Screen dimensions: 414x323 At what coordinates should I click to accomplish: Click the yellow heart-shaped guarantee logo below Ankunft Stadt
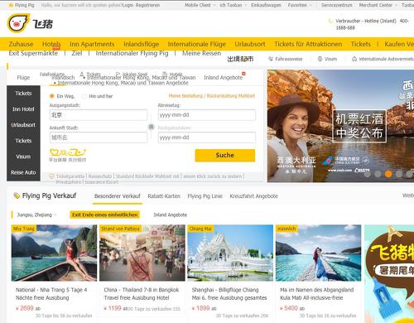[68, 155]
